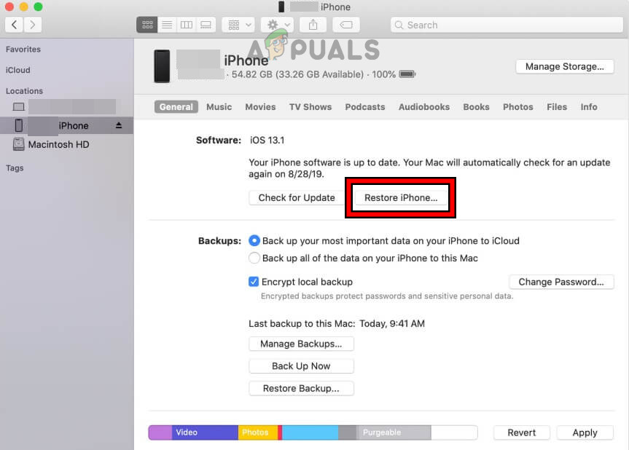Open Manage Storage for the iPhone
This screenshot has height=450, width=629.
click(x=564, y=66)
